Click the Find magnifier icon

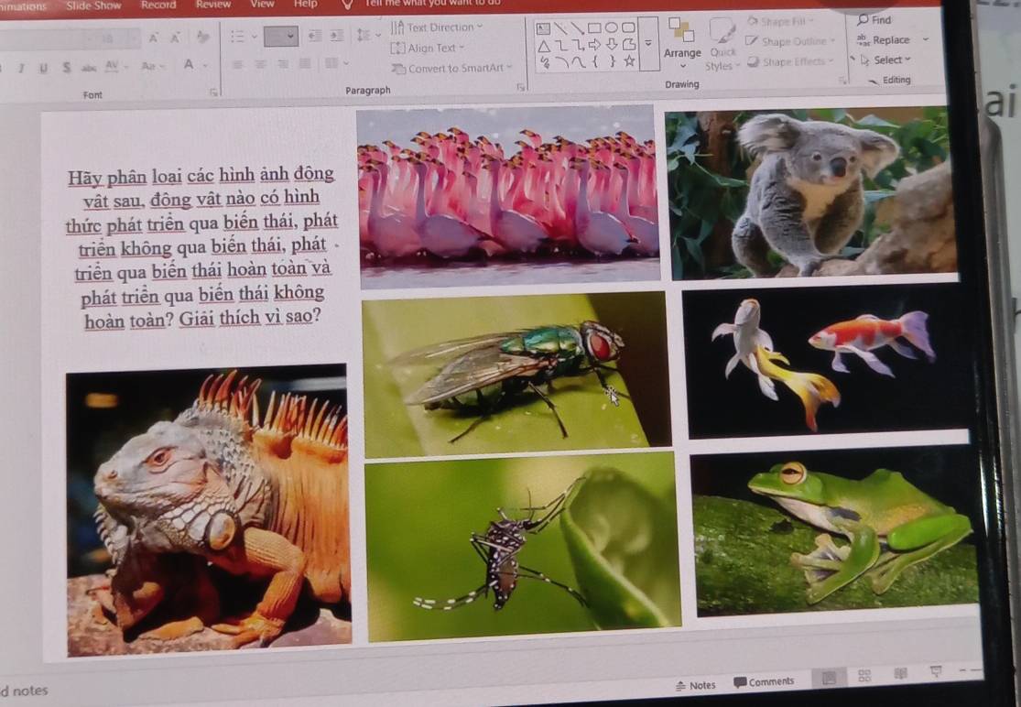(x=864, y=20)
